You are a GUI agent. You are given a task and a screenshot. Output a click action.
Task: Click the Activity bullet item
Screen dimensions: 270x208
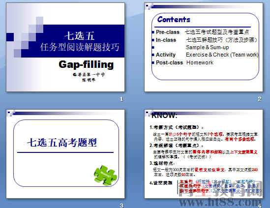(165, 55)
